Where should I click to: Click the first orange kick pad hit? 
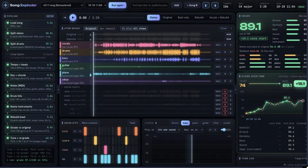click(x=85, y=131)
